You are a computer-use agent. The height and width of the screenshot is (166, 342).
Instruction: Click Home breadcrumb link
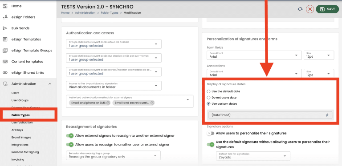[x=65, y=13]
